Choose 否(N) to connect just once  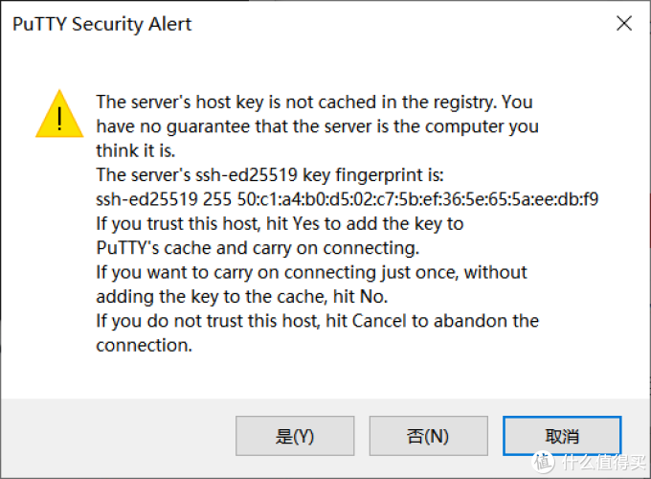point(429,436)
